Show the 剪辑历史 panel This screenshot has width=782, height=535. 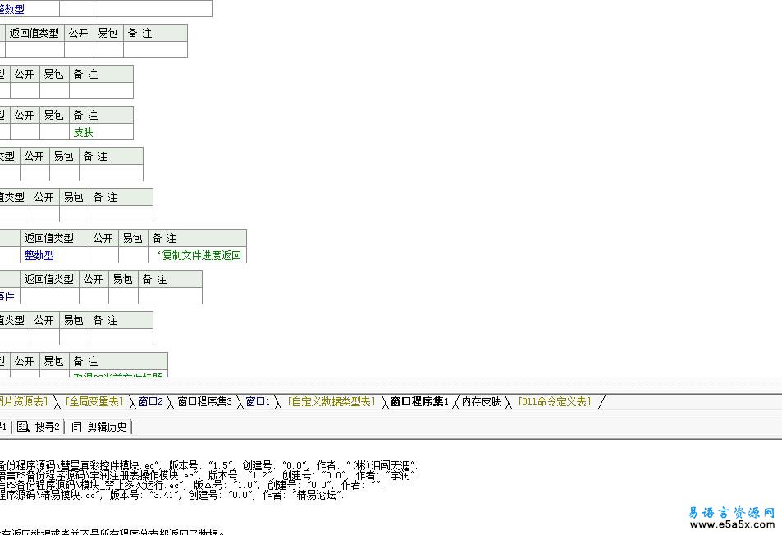click(107, 427)
